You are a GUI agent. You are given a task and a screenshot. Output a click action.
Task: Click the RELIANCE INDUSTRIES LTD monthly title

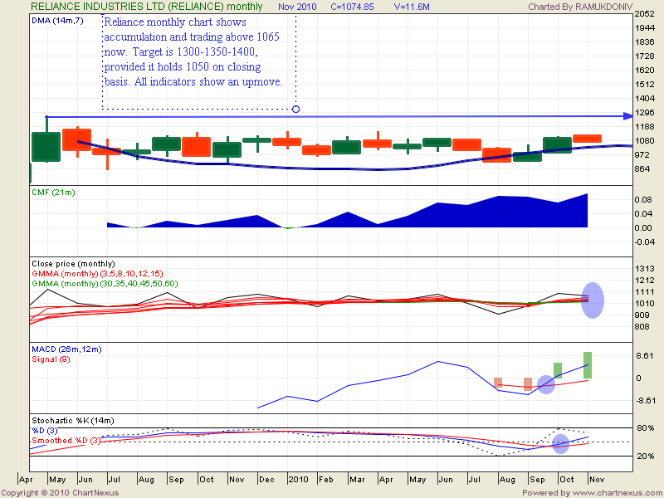147,7
